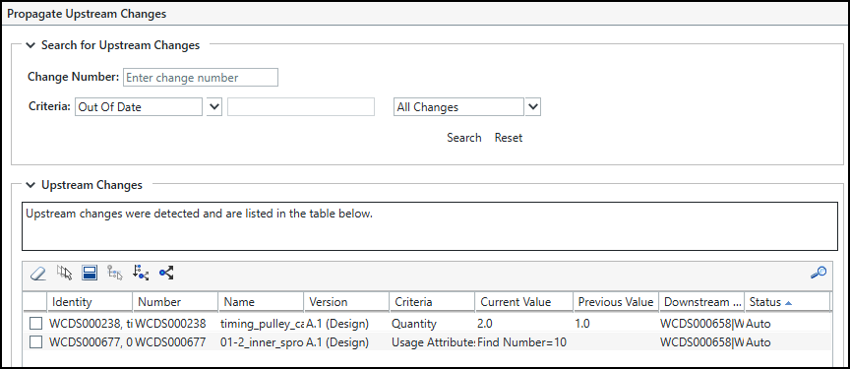Collapse the Upstream Changes section
This screenshot has height=369, width=850.
(30, 185)
